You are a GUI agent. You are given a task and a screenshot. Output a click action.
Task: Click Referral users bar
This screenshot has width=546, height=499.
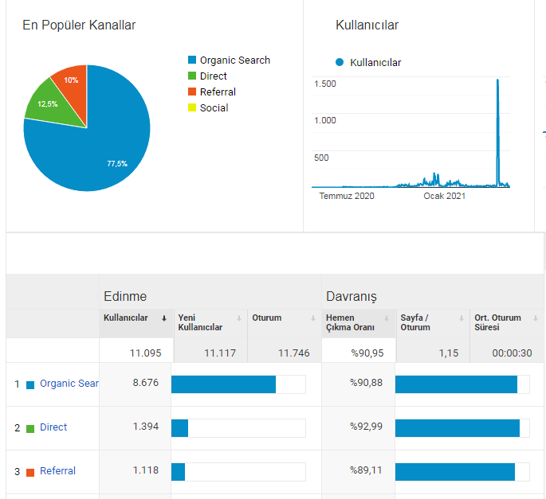178,472
